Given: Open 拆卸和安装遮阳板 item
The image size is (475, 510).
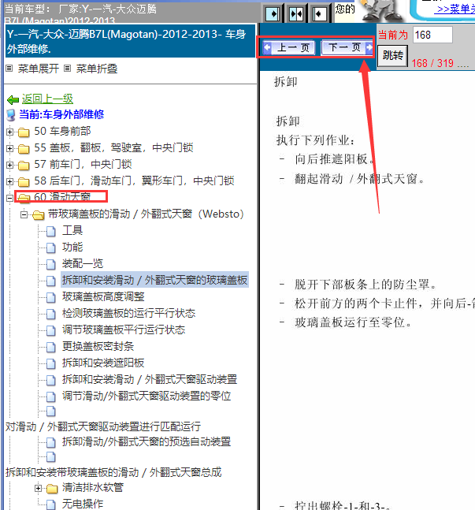Looking at the screenshot, I should click(x=103, y=363).
